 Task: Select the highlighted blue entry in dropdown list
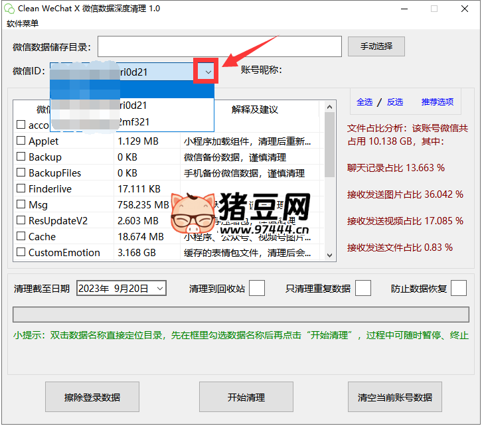pos(132,89)
